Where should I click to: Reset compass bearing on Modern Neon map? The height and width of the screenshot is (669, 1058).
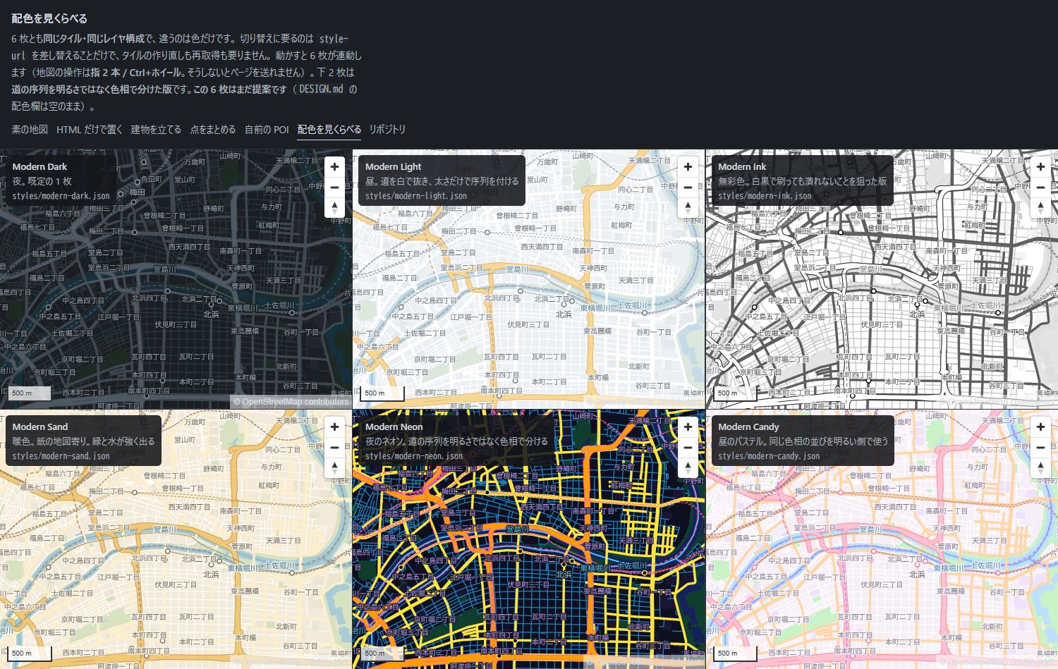(x=688, y=468)
